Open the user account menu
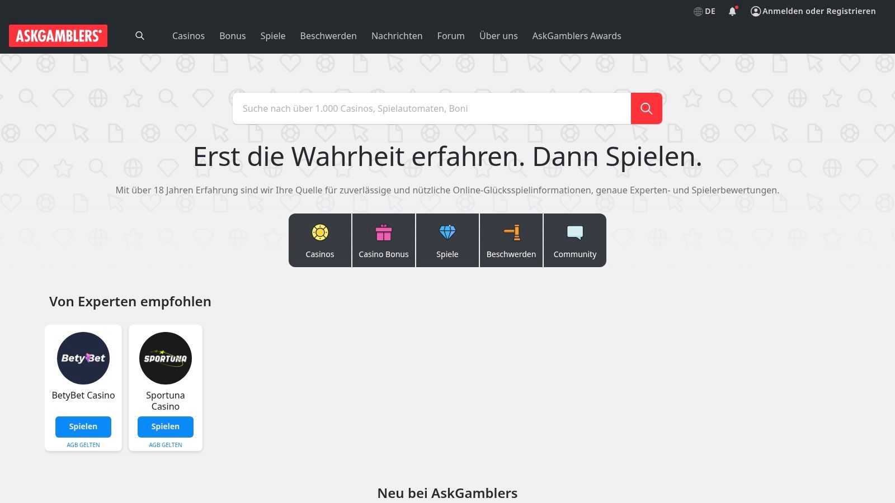 [x=755, y=11]
